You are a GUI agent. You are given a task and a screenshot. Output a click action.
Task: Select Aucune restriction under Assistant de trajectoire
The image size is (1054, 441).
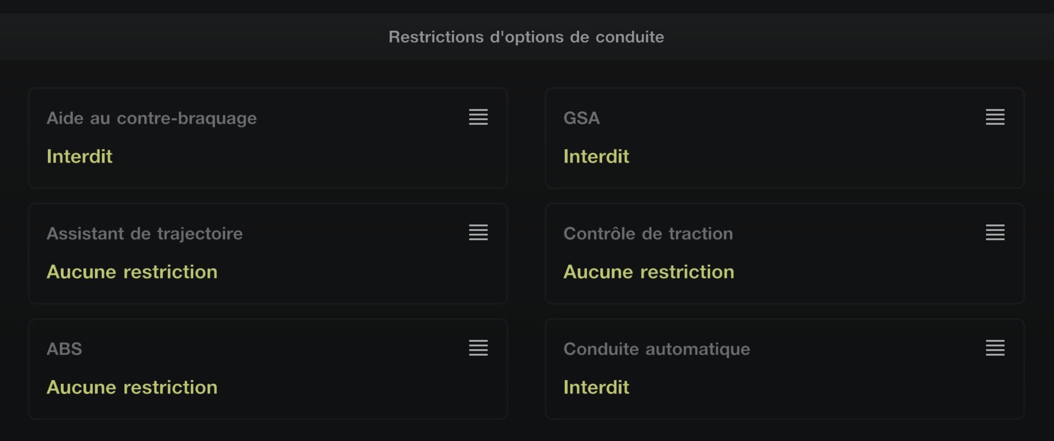132,272
